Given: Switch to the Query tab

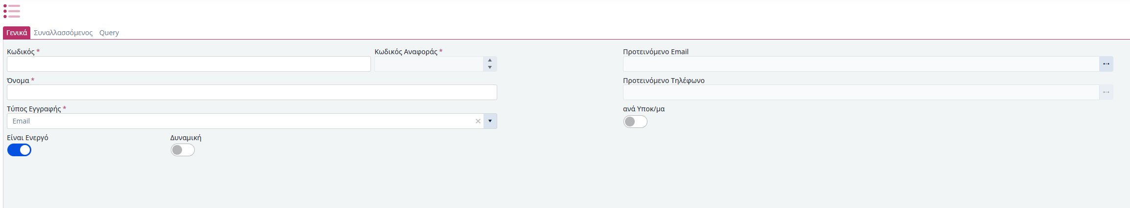Looking at the screenshot, I should pos(109,33).
